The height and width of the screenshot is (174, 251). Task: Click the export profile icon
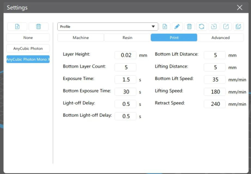coord(226,27)
